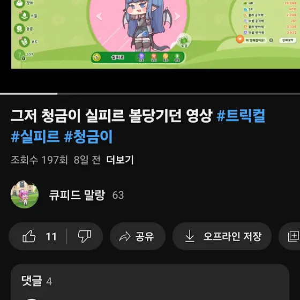Open the 큐피드 말랑 channel avatar
The image size is (300, 300).
25,194
